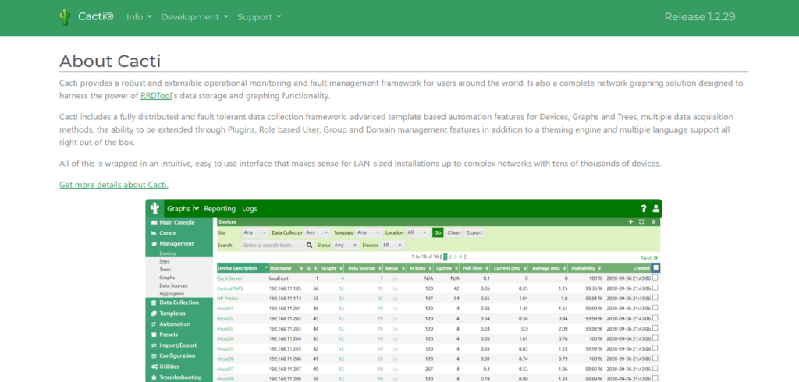Click the white cactus icon in the screenshot header
The height and width of the screenshot is (382, 799).
[155, 208]
